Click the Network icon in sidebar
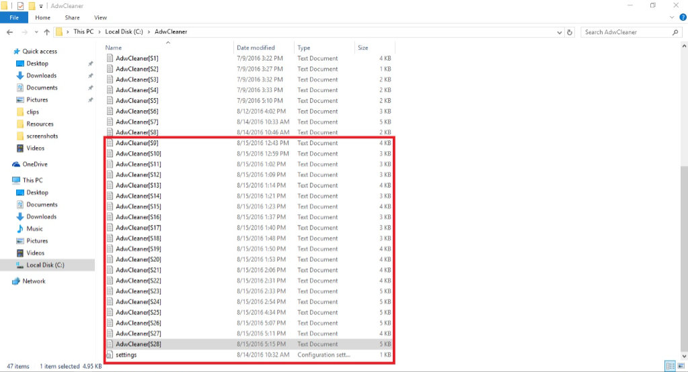688x372 pixels. click(x=16, y=281)
